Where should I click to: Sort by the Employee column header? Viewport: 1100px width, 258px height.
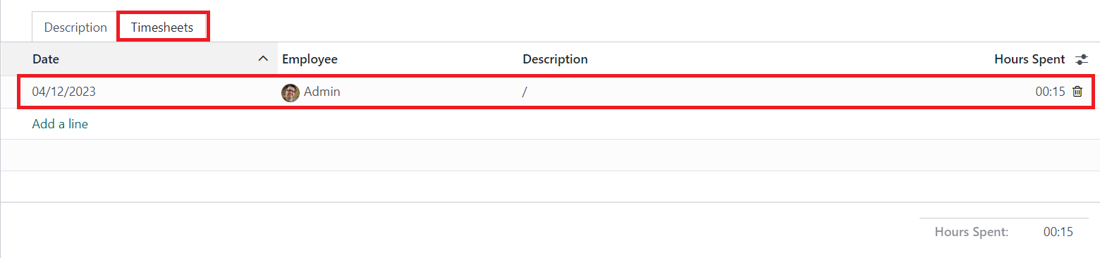pos(310,59)
